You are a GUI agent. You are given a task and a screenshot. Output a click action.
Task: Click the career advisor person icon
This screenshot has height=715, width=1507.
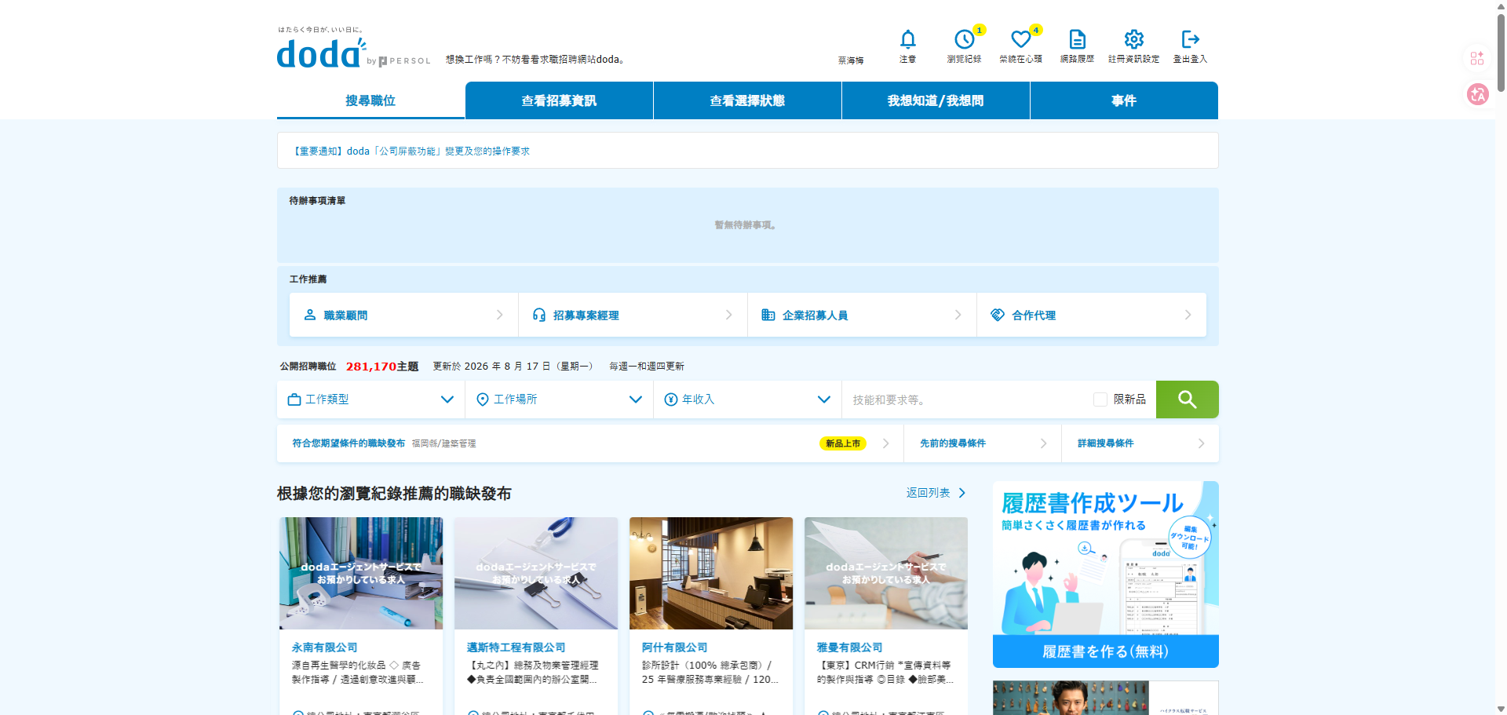(x=310, y=315)
